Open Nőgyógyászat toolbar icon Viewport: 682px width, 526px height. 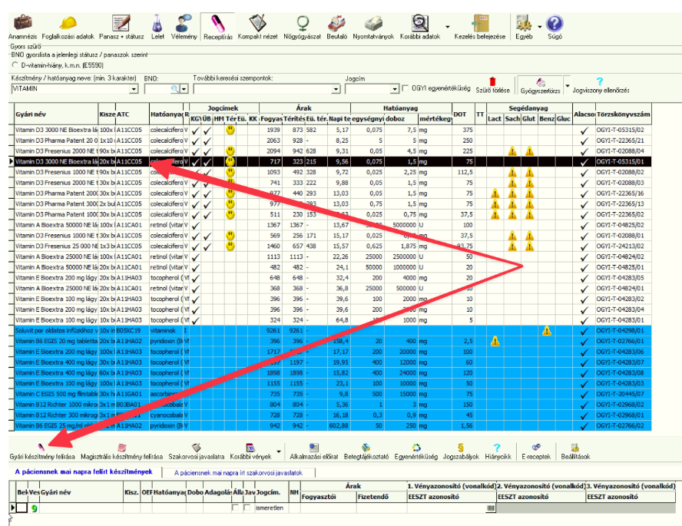[x=303, y=23]
